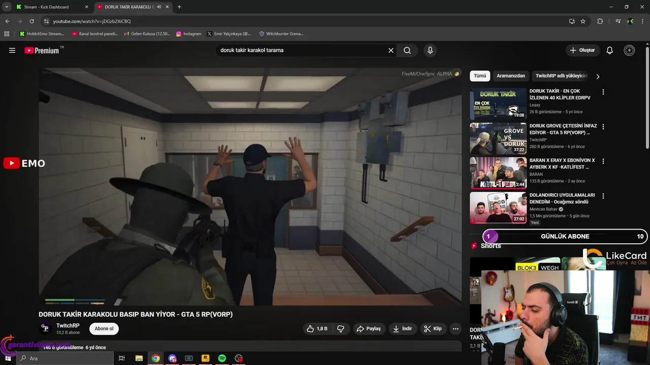Close the Kick Dashboard tab
650x365 pixels.
(86, 7)
